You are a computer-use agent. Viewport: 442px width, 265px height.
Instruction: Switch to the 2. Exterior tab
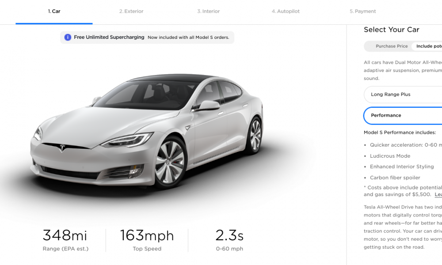coord(131,11)
